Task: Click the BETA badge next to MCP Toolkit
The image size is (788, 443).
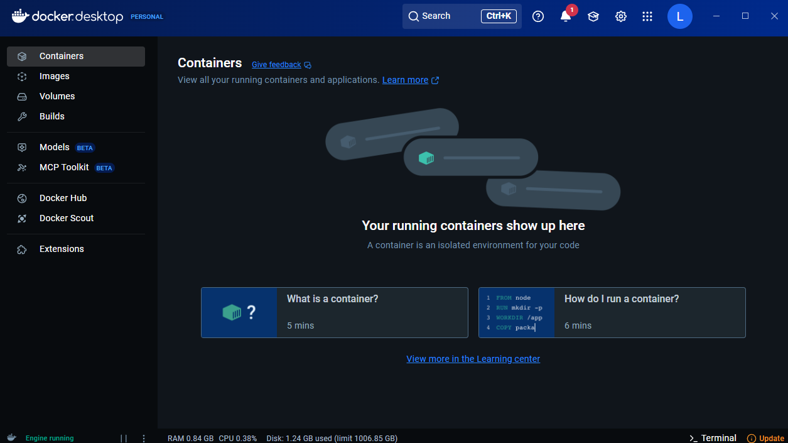Action: pos(104,168)
